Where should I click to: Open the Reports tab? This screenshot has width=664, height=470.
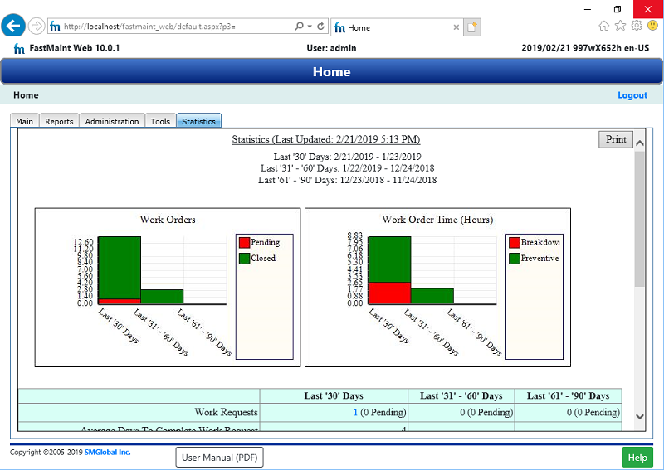(59, 121)
